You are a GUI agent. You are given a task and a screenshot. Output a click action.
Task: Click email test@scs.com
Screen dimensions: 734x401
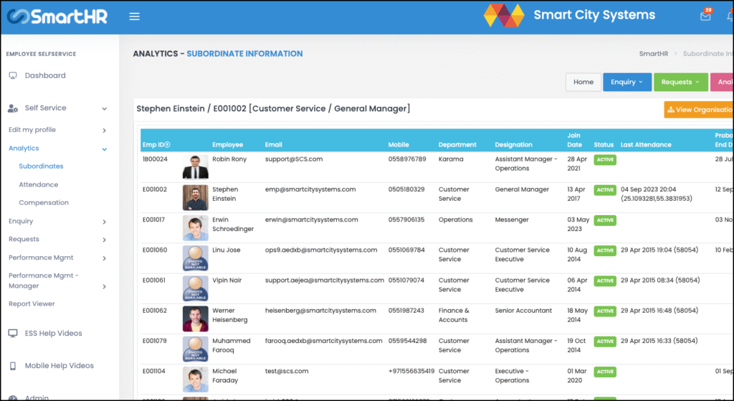click(287, 371)
